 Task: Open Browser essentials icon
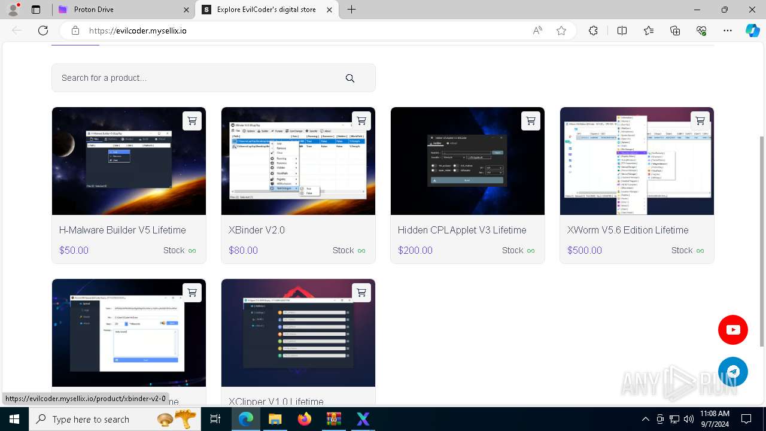pyautogui.click(x=701, y=31)
